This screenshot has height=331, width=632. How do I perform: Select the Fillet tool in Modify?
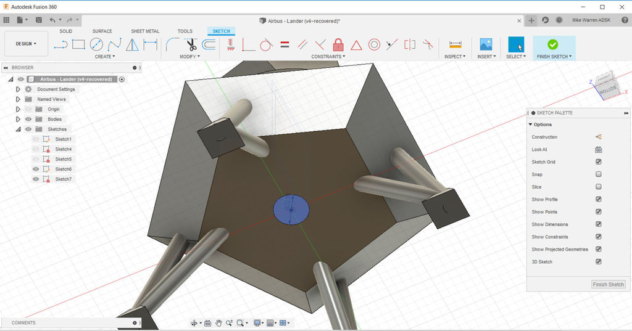tap(173, 44)
